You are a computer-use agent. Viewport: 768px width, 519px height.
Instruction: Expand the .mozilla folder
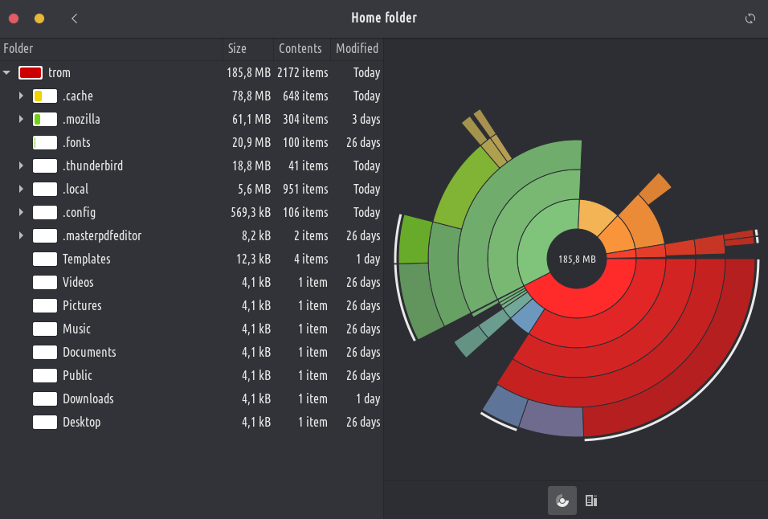(x=22, y=120)
